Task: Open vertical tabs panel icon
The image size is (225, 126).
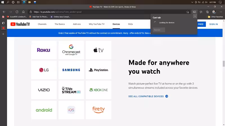Action: point(3,23)
